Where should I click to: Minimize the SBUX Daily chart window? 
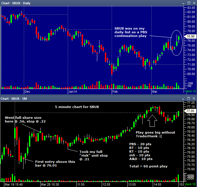coord(183,3)
